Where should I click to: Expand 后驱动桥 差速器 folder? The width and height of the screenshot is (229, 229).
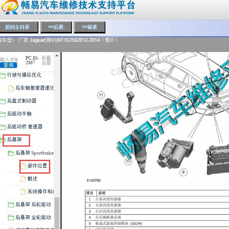point(25,126)
